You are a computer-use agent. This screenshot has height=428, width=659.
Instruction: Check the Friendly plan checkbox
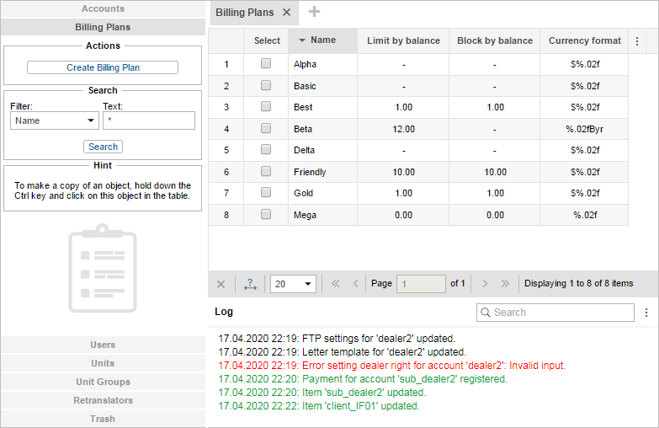pos(266,171)
